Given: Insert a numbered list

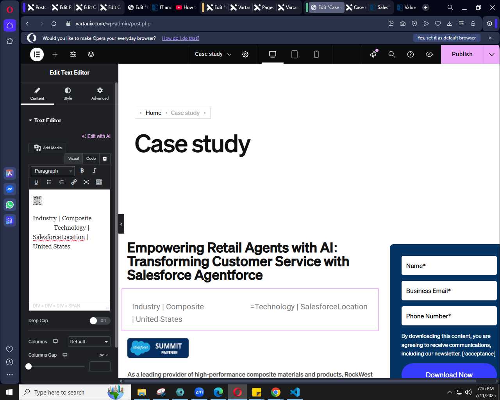Looking at the screenshot, I should (x=61, y=182).
